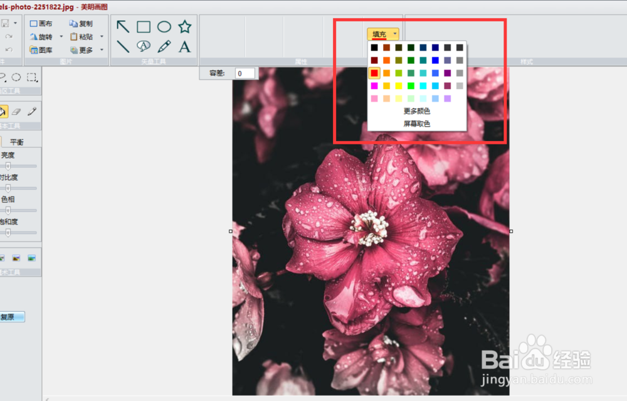Click the undo arrow icon
Screen dimensions: 627x401
pos(9,50)
